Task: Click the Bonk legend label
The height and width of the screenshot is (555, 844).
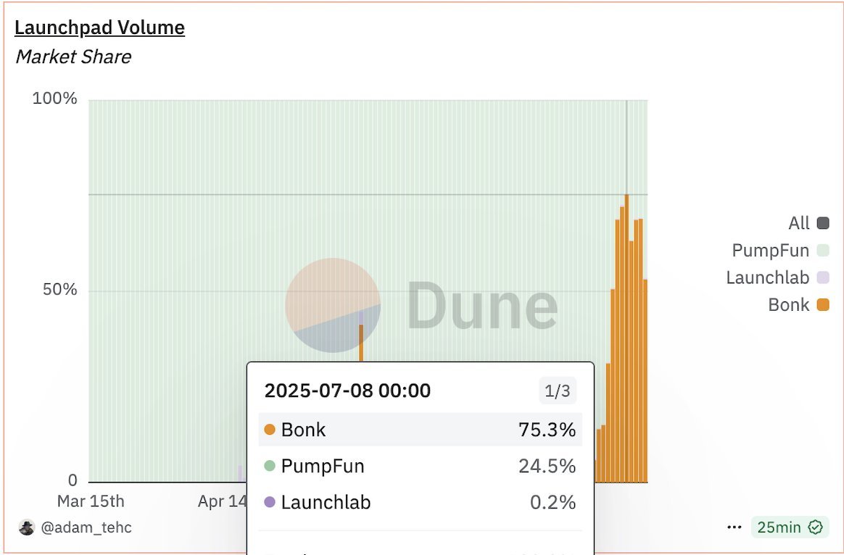Action: [789, 305]
